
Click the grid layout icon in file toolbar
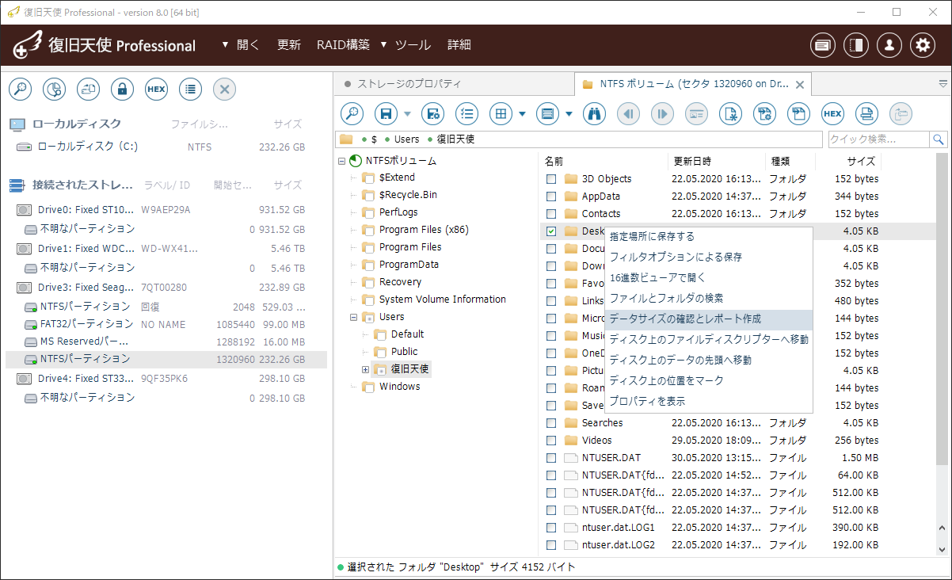point(501,114)
